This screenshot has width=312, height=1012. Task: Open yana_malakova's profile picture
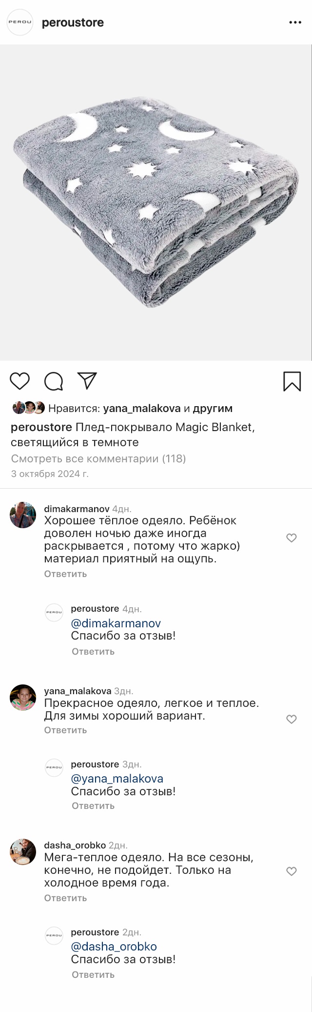(x=23, y=698)
